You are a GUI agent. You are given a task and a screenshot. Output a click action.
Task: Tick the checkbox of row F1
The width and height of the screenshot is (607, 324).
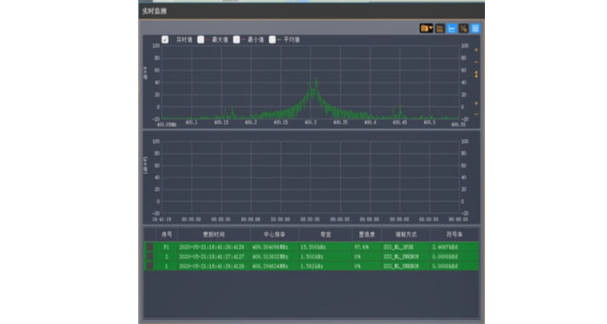point(149,246)
